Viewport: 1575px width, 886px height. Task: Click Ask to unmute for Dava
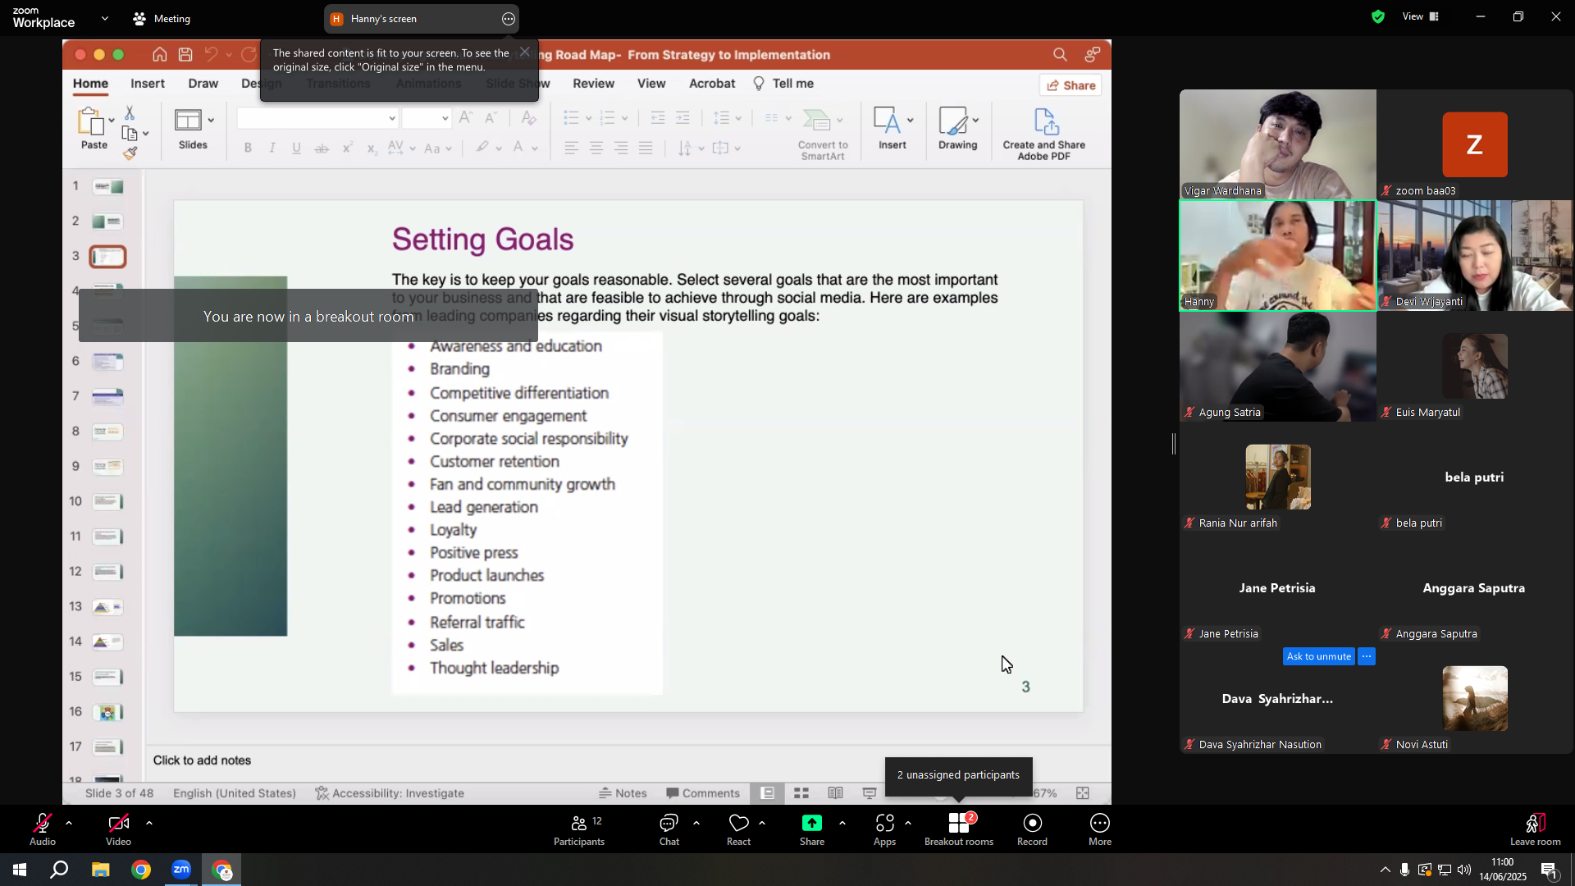[1319, 656]
